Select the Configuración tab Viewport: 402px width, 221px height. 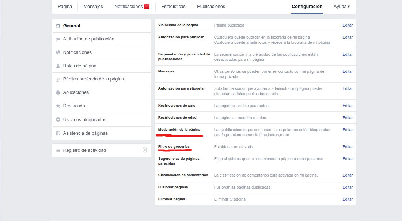click(307, 7)
